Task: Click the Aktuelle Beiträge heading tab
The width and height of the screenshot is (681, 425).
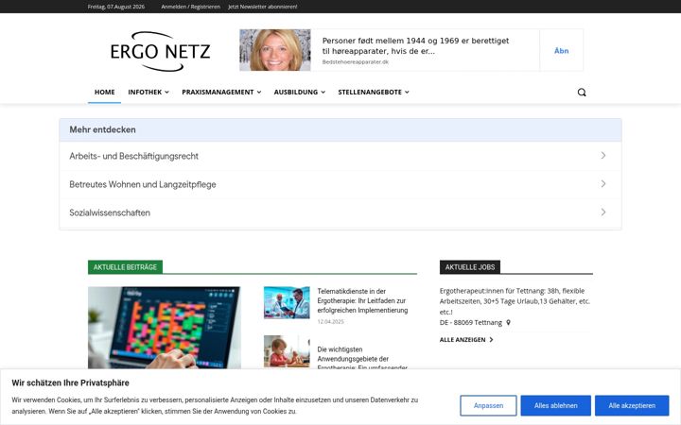Action: click(125, 267)
